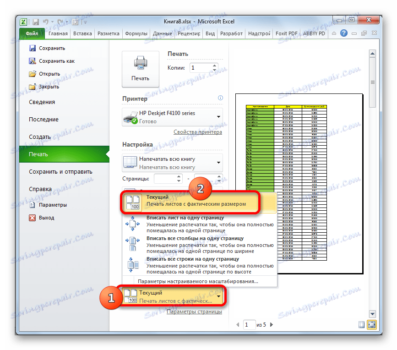Click the preview scrollbar up arrow
This screenshot has width=397, height=350.
[x=372, y=54]
